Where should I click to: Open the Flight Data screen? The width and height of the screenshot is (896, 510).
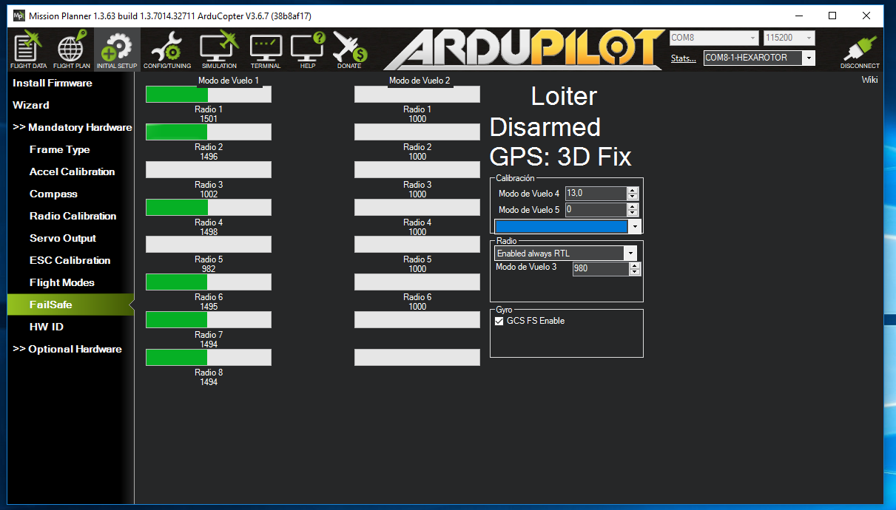tap(28, 50)
